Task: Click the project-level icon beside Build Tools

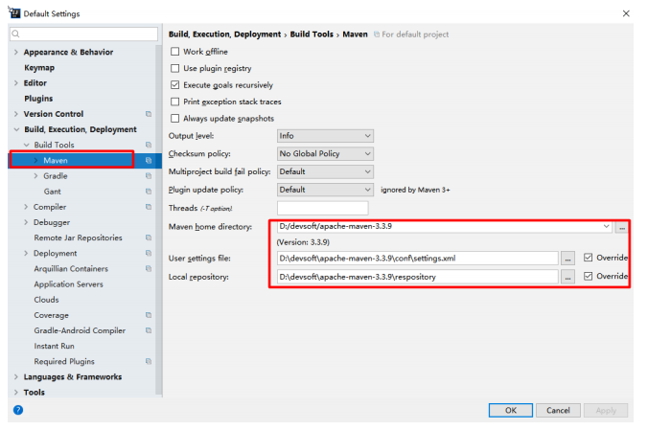Action: (x=149, y=145)
